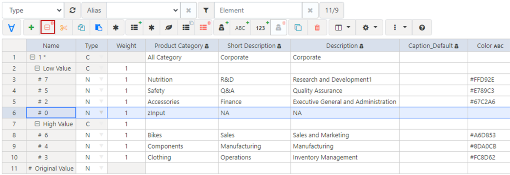Click the 'All Category' cell
The image size is (510, 175).
(182, 58)
